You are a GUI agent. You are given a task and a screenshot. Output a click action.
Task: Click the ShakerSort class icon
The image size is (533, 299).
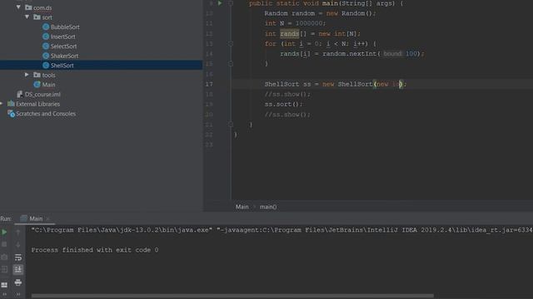coord(46,56)
